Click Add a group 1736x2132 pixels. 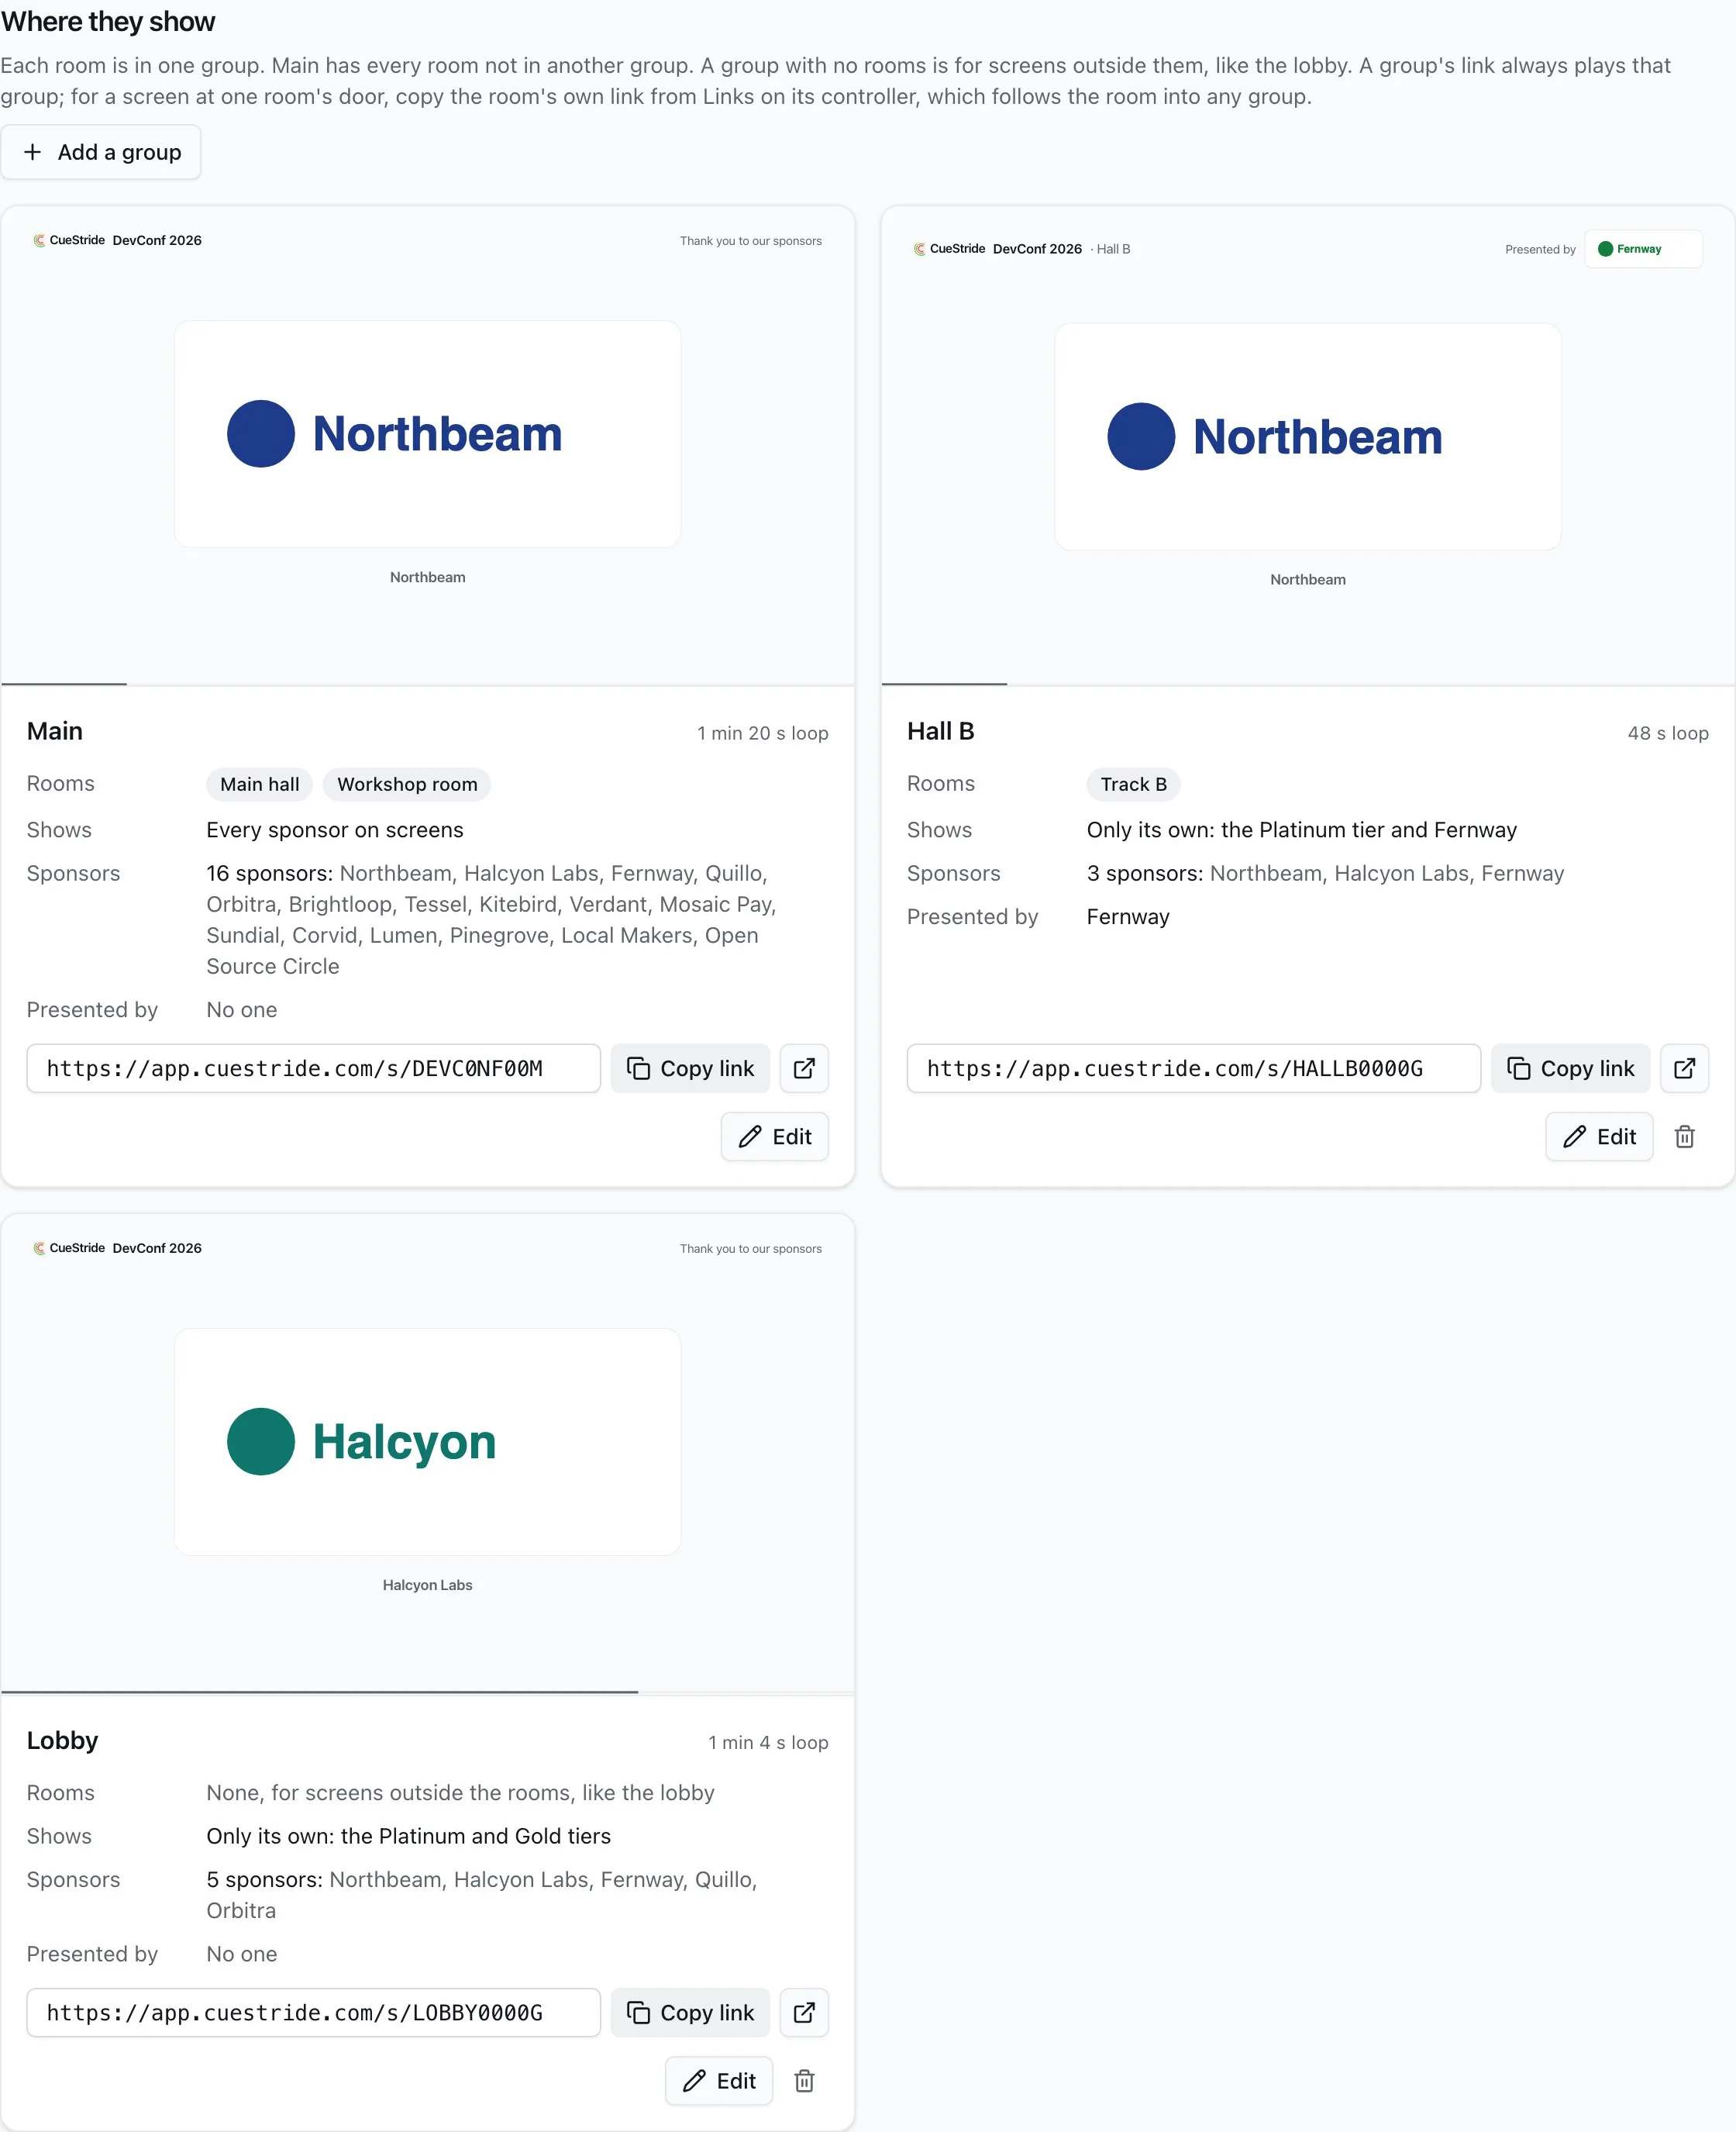point(101,152)
